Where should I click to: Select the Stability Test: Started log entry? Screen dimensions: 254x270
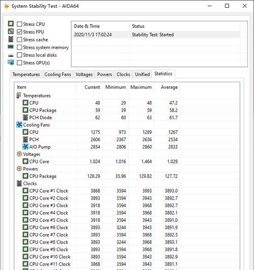click(156, 35)
